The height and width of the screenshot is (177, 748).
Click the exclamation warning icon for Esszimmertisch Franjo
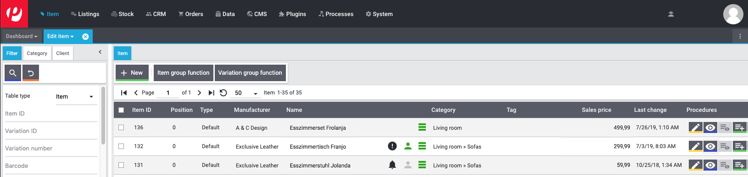(x=392, y=146)
